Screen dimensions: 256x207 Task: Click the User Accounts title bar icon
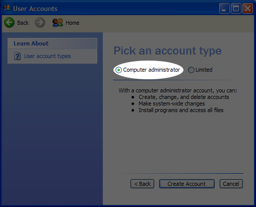[7, 8]
